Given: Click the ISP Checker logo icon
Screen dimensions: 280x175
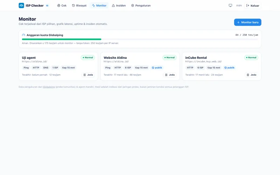Looking at the screenshot, I should click(x=21, y=6).
